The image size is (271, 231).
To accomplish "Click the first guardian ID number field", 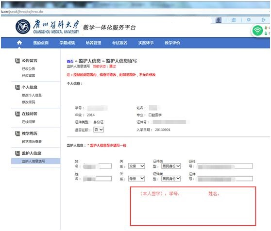I will tap(225, 166).
